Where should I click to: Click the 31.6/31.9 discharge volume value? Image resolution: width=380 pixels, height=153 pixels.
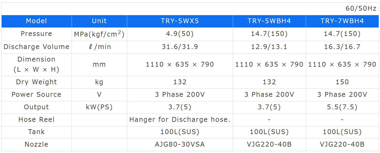(x=180, y=47)
